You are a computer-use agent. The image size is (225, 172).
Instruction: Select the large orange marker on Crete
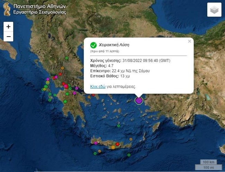[113, 147]
